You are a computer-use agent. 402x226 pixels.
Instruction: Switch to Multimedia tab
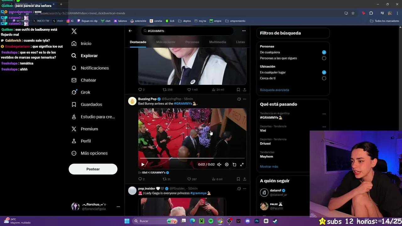click(218, 42)
